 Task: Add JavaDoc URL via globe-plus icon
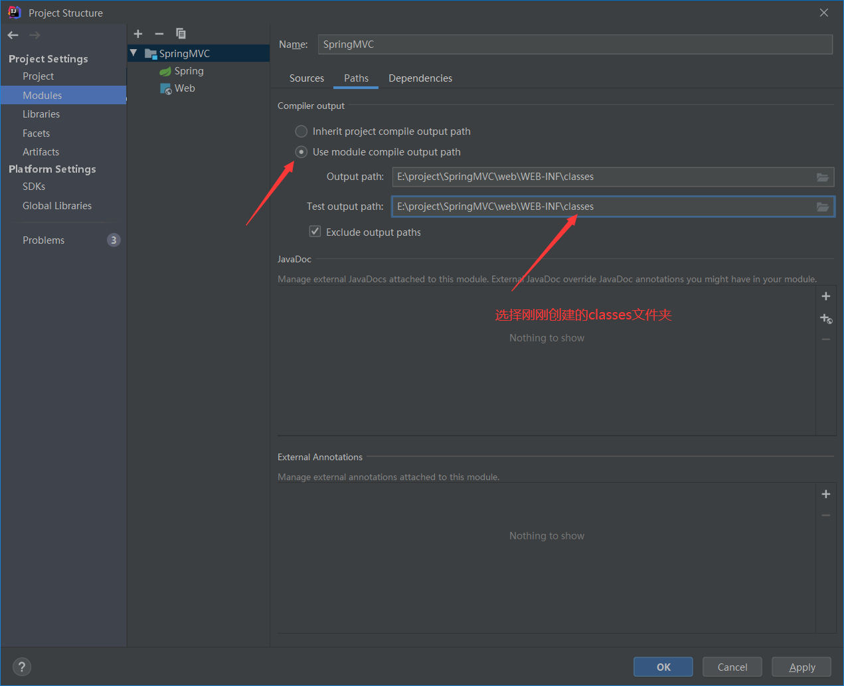click(826, 319)
